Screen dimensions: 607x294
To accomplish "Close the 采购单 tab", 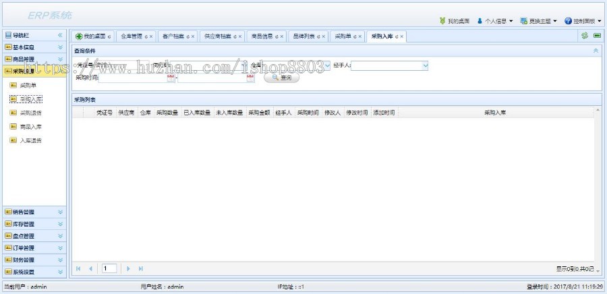I will (x=359, y=36).
